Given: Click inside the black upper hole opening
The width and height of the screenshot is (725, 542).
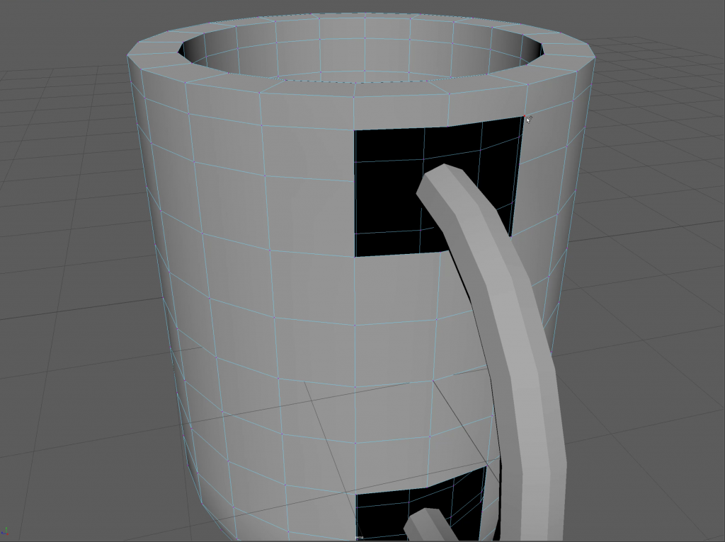Looking at the screenshot, I should [x=389, y=191].
